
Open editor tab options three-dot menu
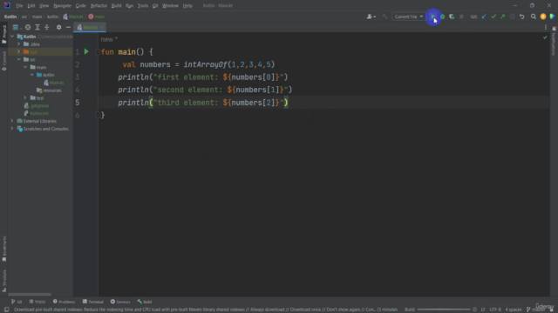[546, 27]
